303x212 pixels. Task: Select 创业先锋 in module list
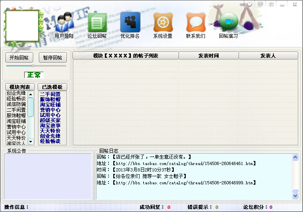pos(16,93)
